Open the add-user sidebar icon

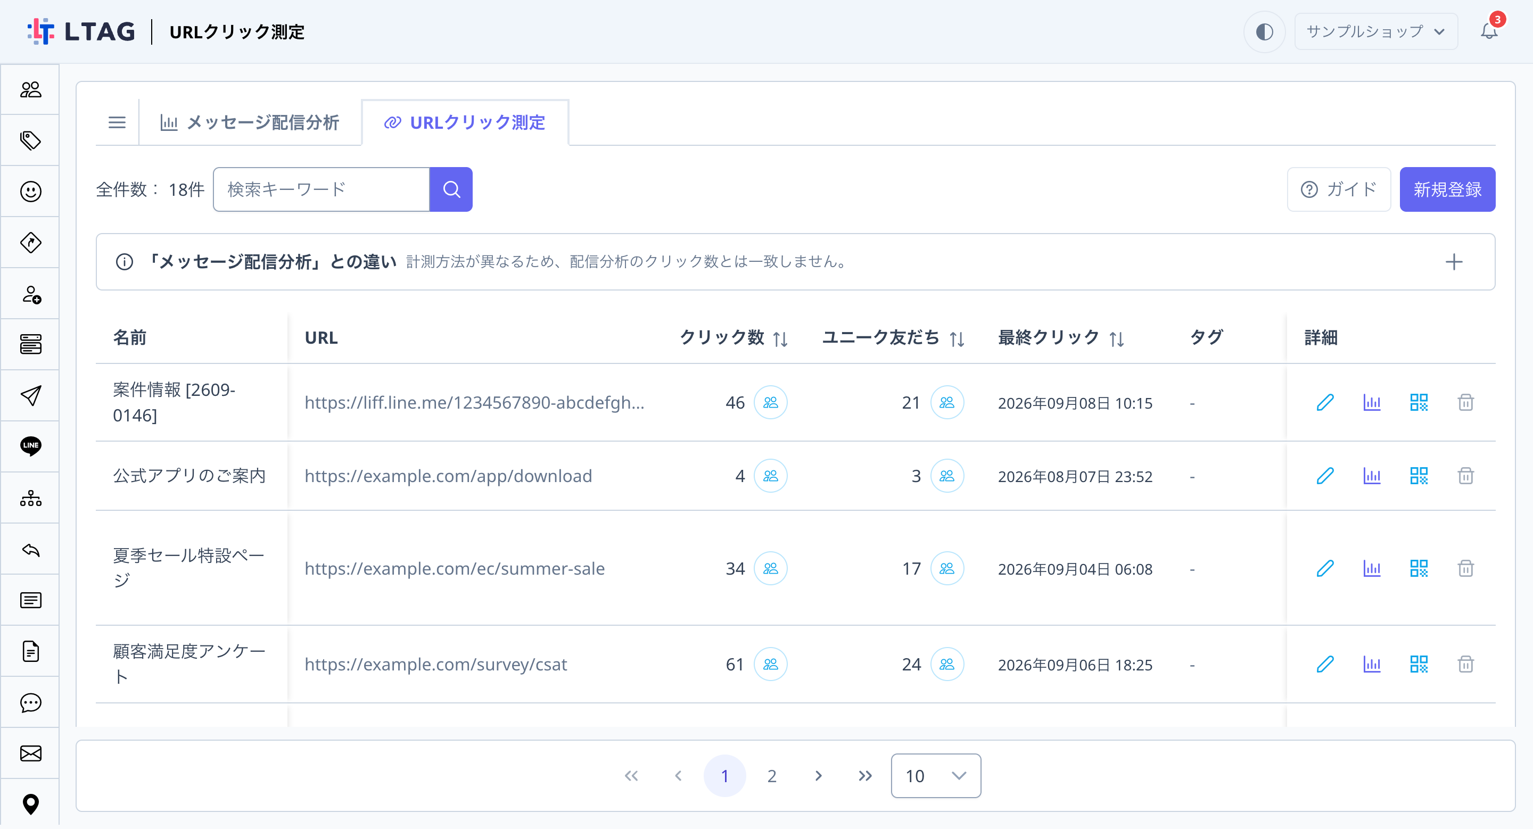click(30, 294)
